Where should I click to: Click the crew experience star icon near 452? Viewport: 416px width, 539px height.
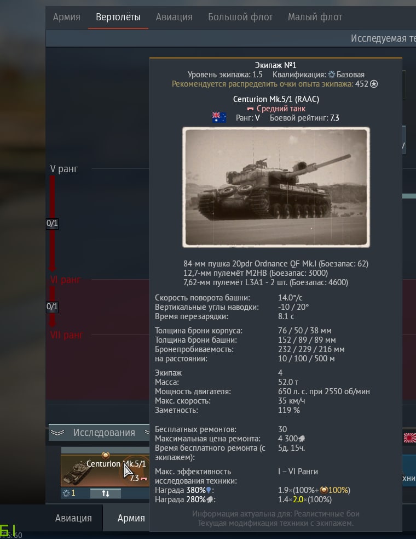point(374,84)
